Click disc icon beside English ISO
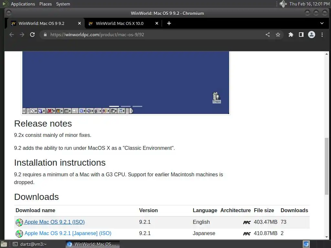 pos(19,222)
